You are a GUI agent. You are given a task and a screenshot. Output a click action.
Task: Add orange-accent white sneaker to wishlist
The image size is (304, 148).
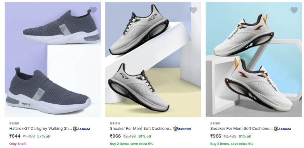pos(294,10)
